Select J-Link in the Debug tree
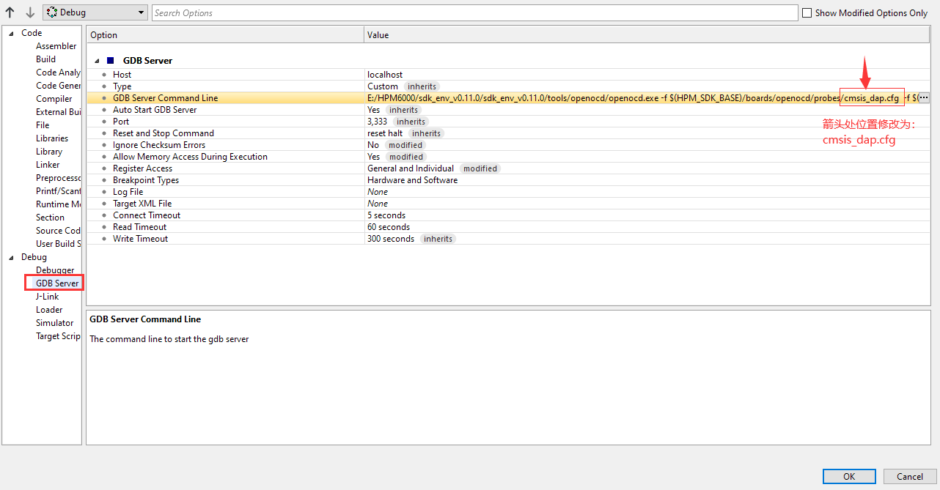 tap(48, 297)
